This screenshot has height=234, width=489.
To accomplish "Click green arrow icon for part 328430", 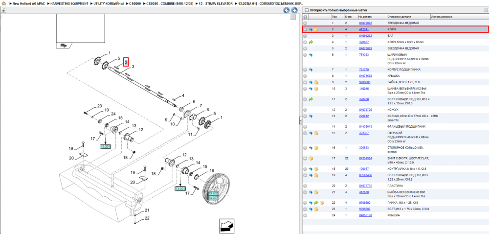I will point(311,99).
